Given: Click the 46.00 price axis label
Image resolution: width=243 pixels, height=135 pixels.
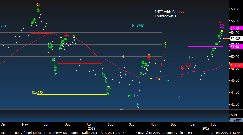Looking at the screenshot, I should pos(235,80).
